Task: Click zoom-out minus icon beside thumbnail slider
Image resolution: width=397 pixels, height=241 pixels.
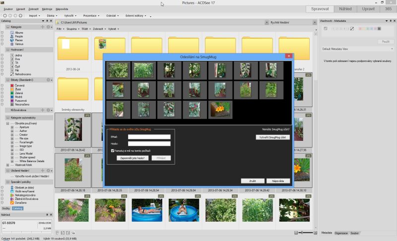Action: coord(296,233)
